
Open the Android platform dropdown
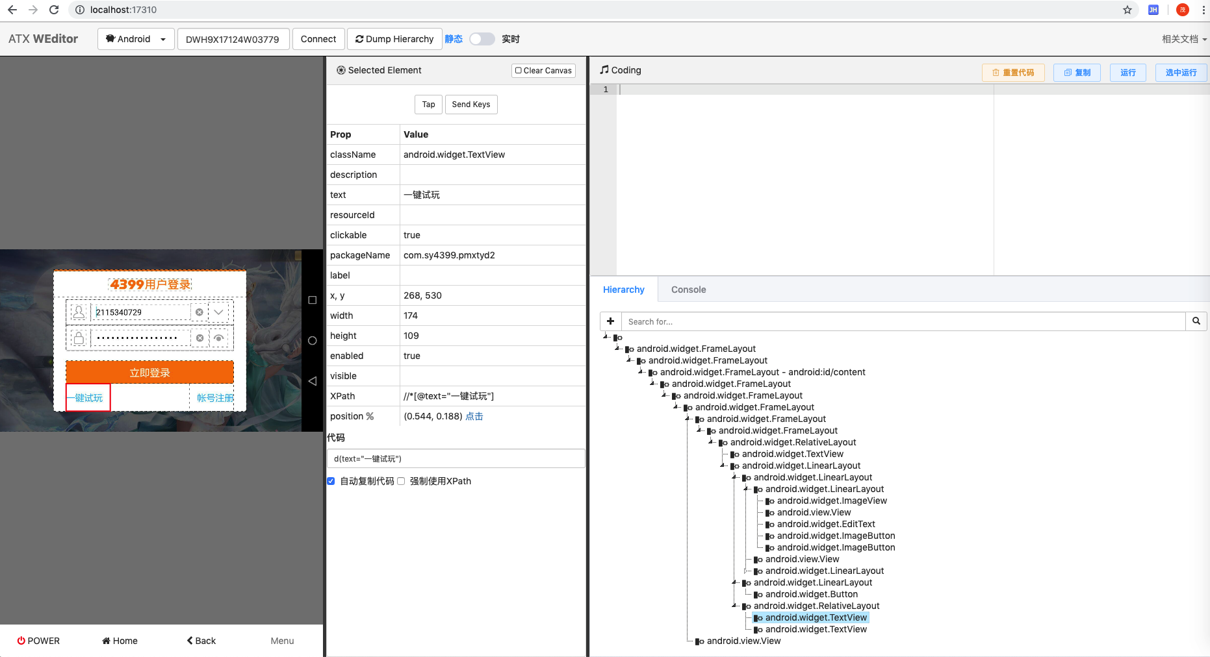click(136, 39)
